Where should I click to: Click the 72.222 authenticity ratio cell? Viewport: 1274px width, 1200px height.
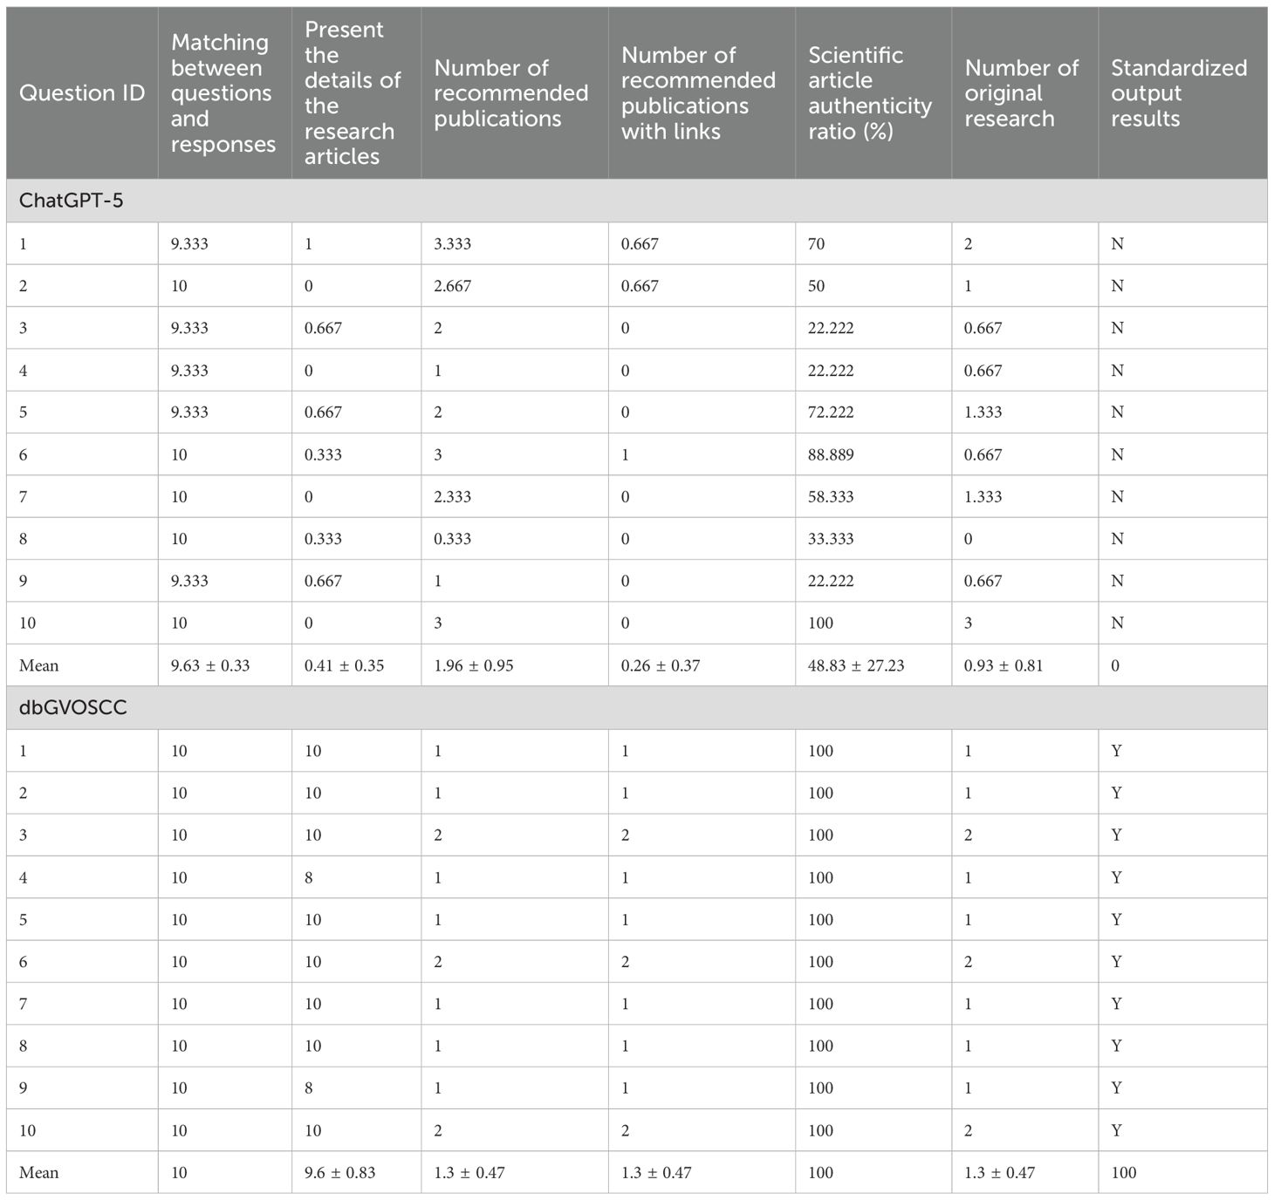831,412
